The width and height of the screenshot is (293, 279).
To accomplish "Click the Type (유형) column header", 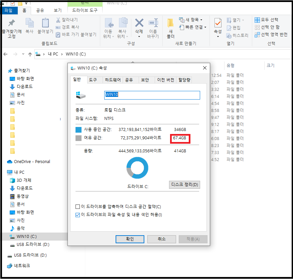I will (x=231, y=65).
